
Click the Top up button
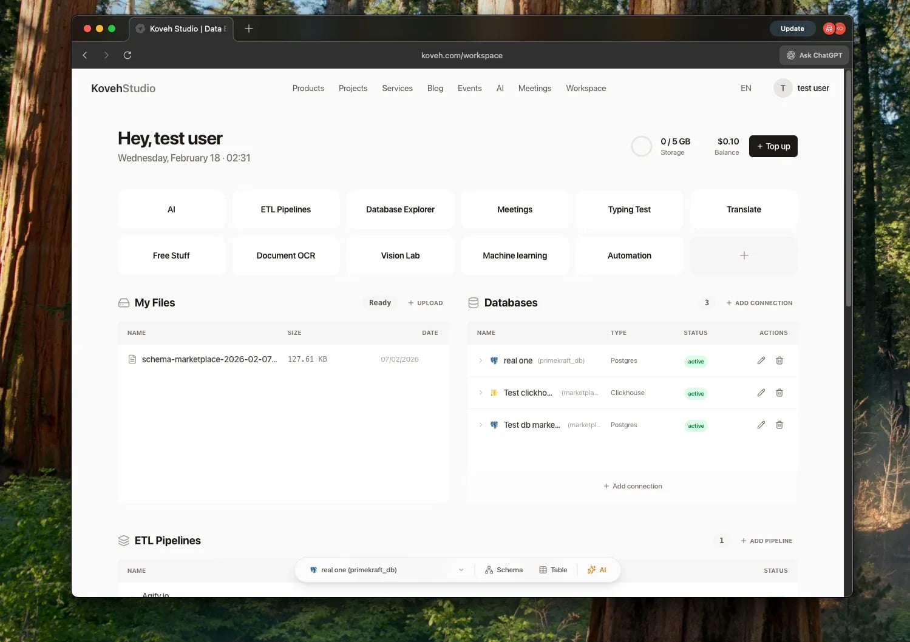tap(773, 146)
